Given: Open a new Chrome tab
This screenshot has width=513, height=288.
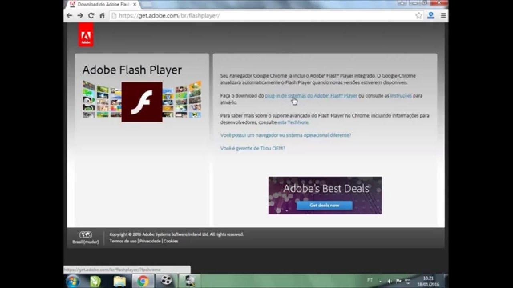Looking at the screenshot, I should [x=146, y=4].
